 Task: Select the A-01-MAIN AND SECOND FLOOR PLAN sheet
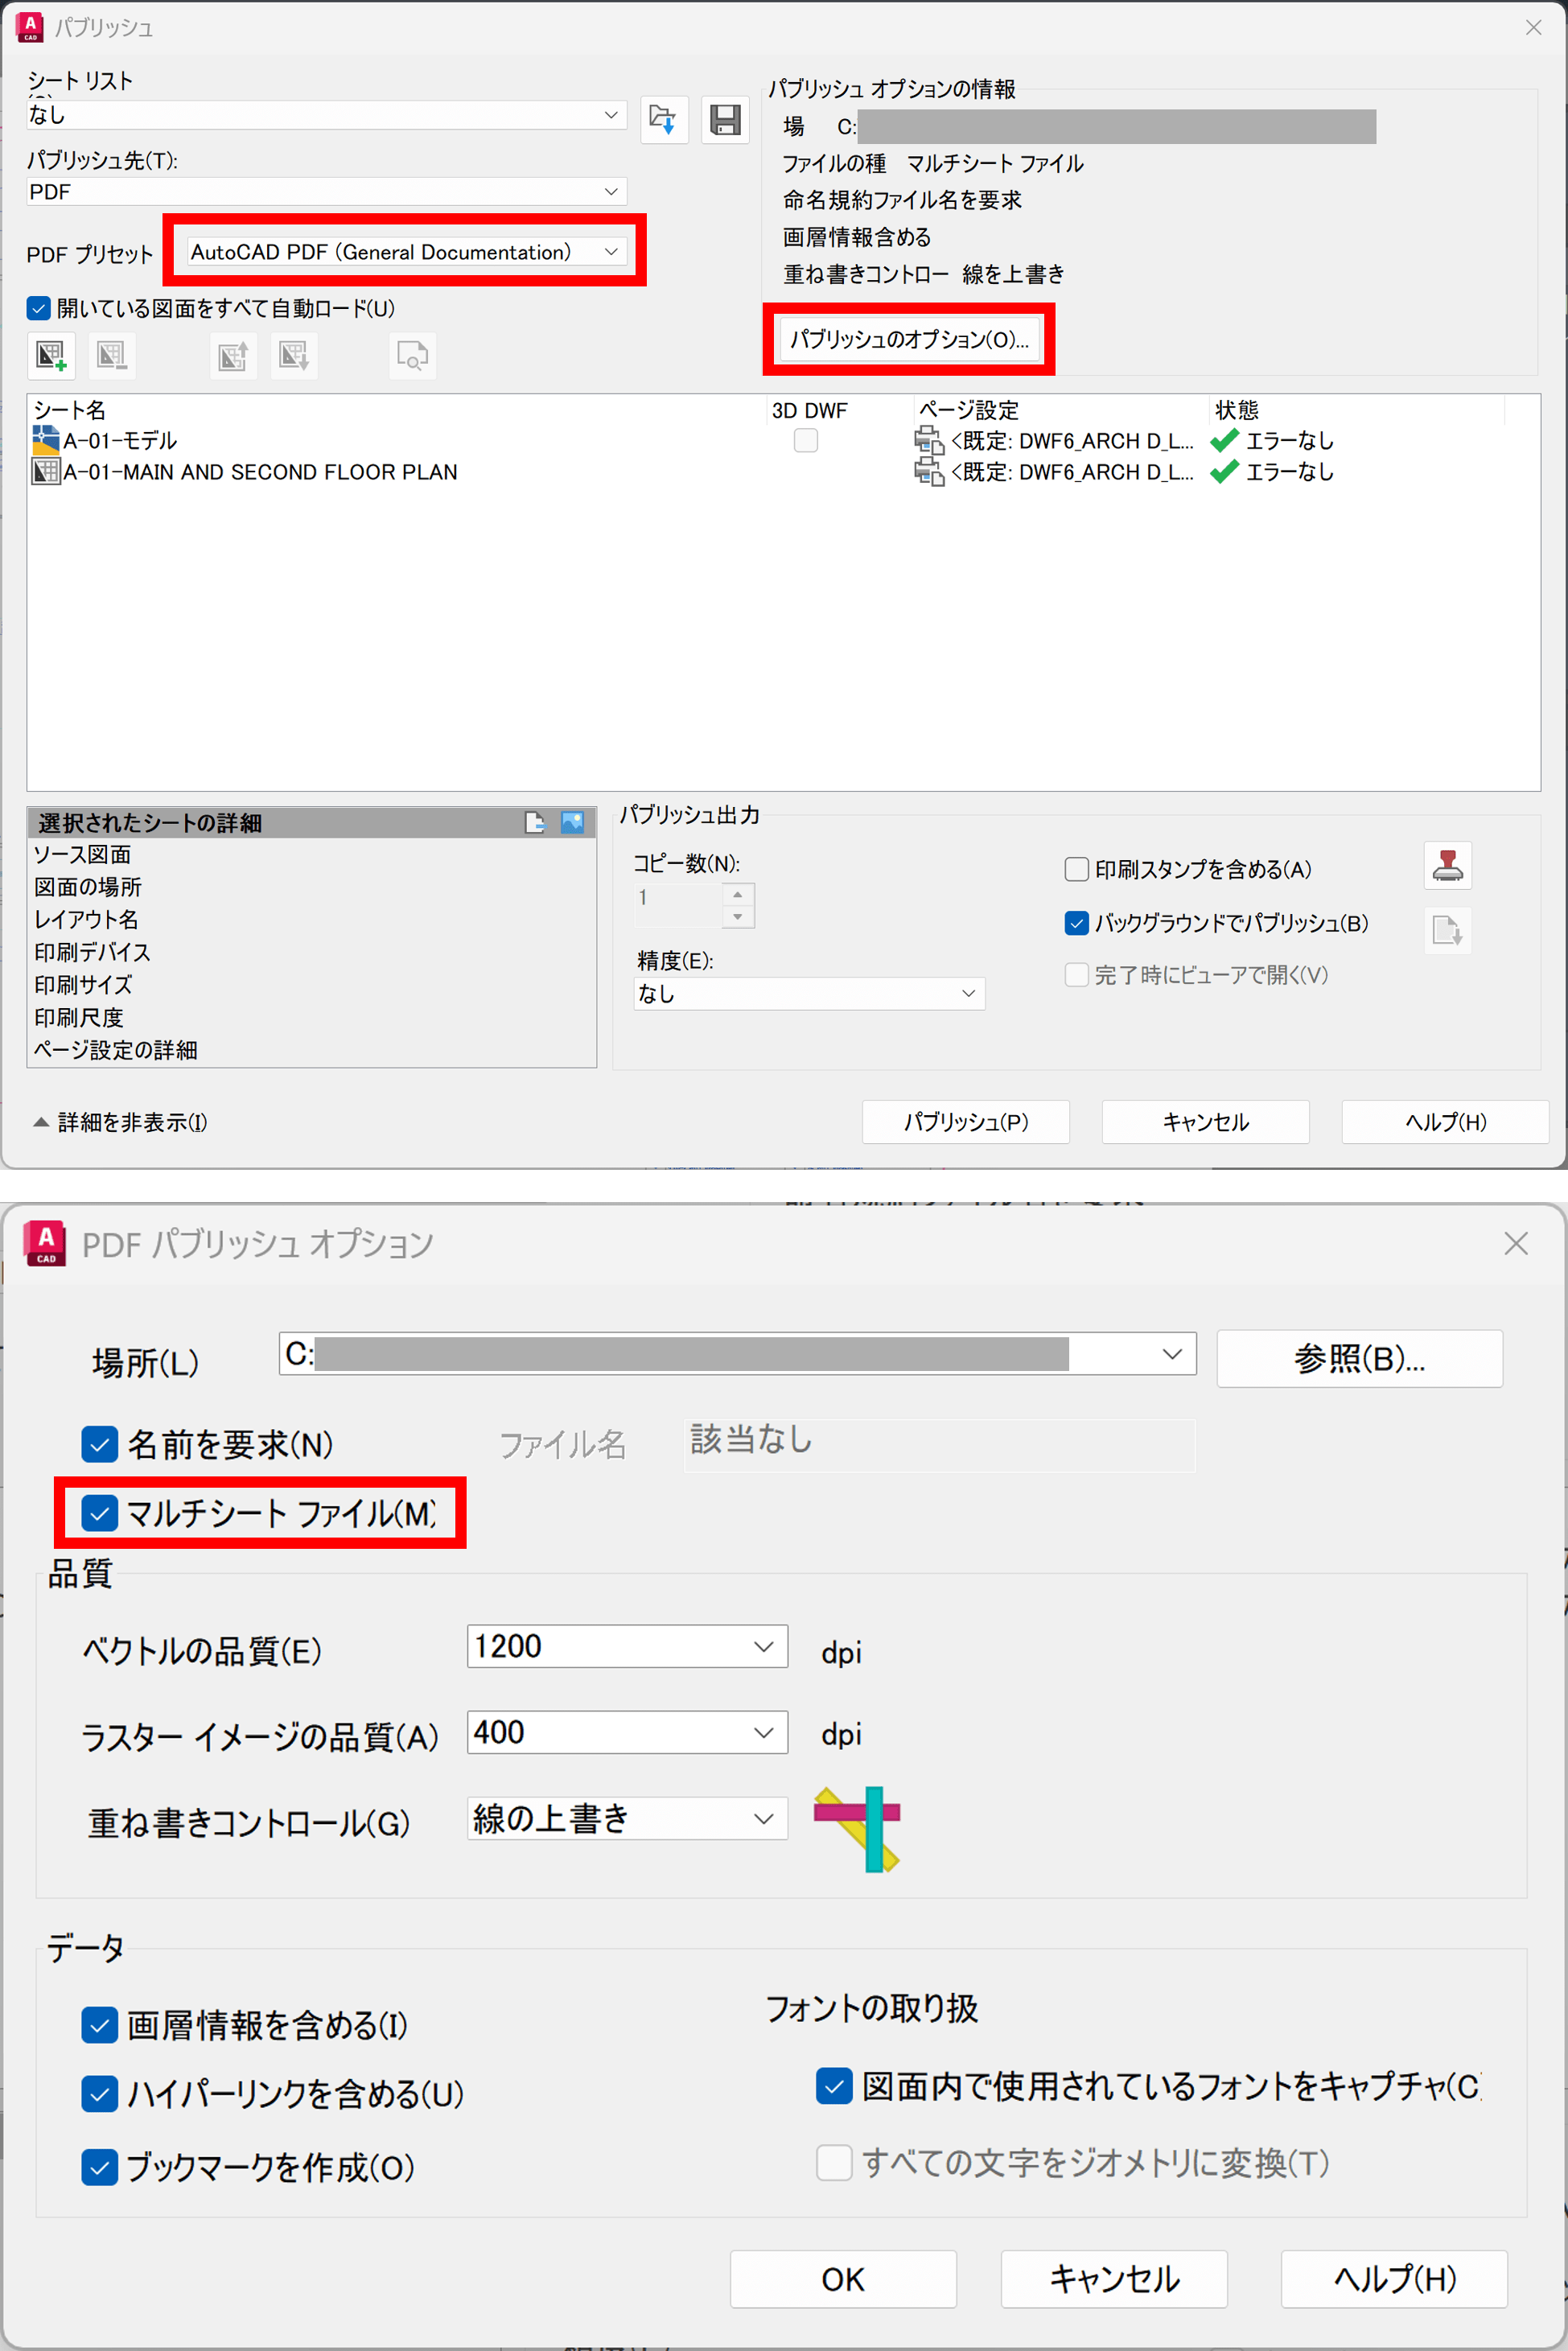tap(260, 472)
